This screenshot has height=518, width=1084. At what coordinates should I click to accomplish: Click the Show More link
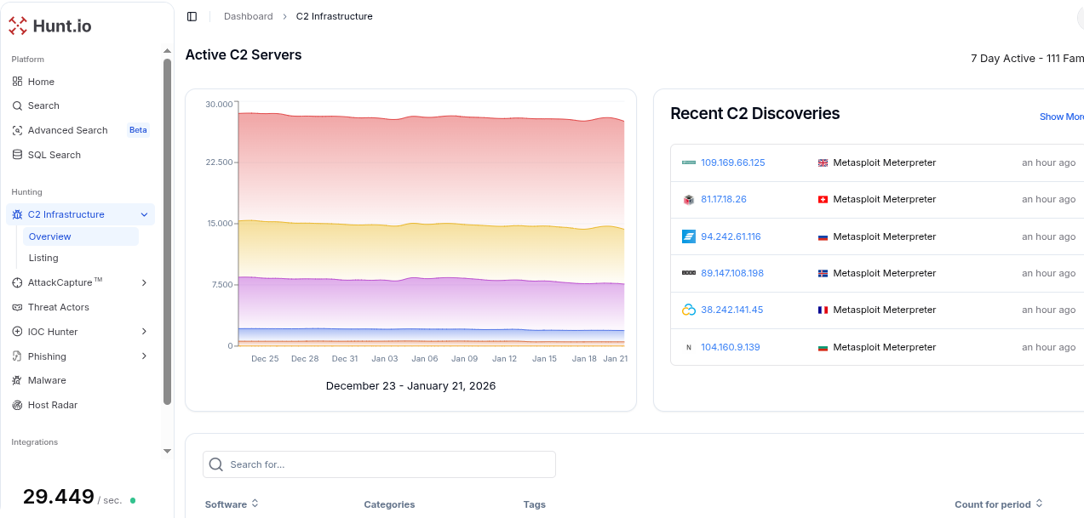[1061, 117]
